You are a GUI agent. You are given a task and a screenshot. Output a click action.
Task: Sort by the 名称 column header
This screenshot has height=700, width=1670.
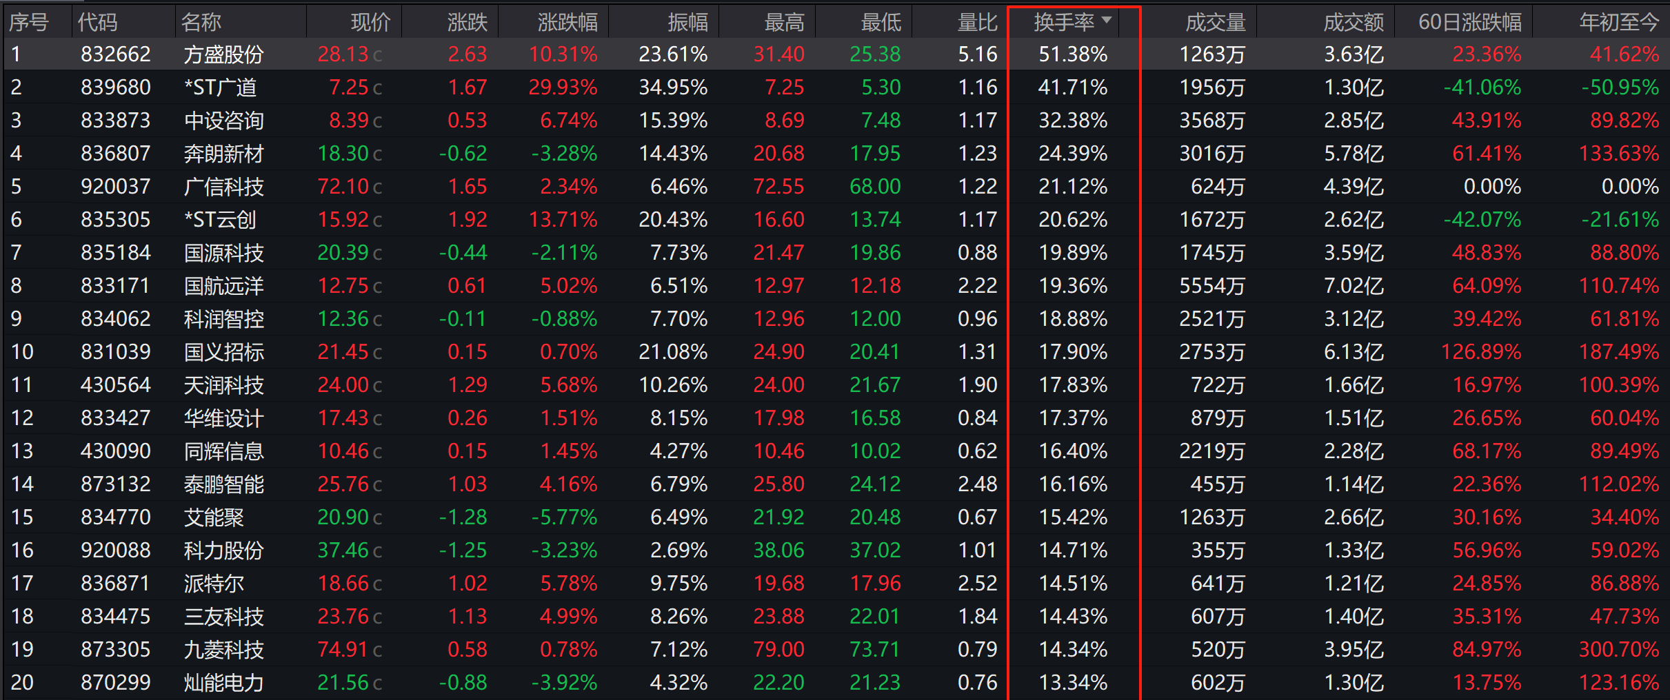click(x=201, y=22)
